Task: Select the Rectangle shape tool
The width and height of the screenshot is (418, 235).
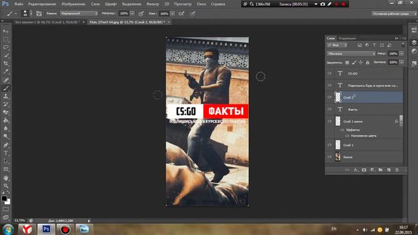Action: tap(6, 170)
